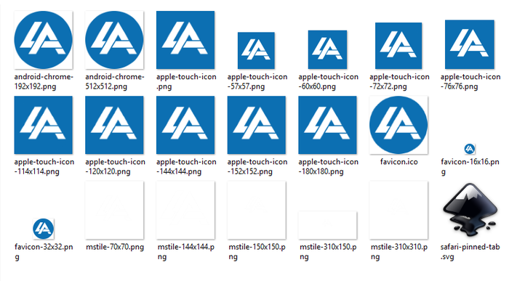
Task: Select apple-touch-icon-60x60.png file
Action: point(327,49)
